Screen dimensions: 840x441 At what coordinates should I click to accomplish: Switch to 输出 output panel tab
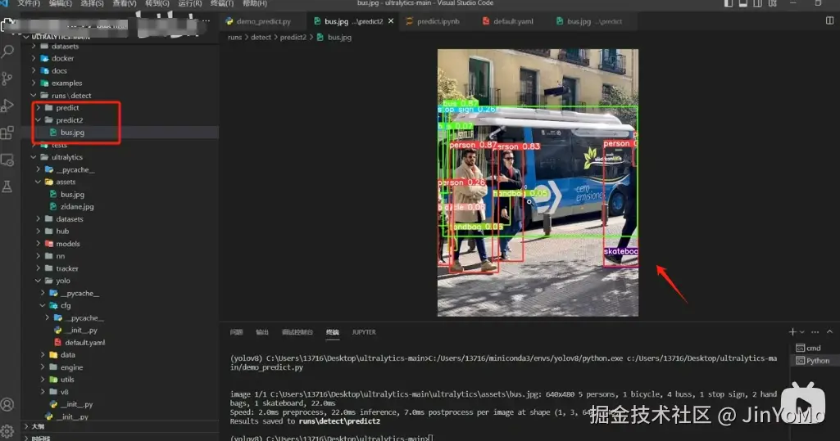click(262, 332)
